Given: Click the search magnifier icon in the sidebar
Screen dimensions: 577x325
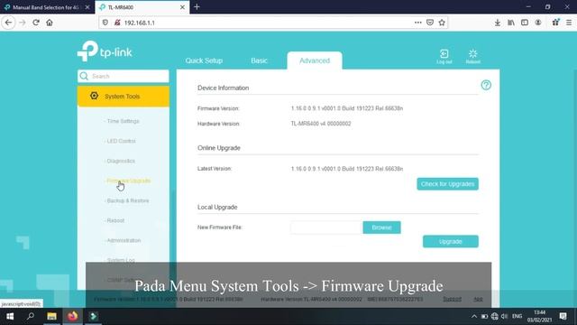Looking at the screenshot, I should coord(84,76).
